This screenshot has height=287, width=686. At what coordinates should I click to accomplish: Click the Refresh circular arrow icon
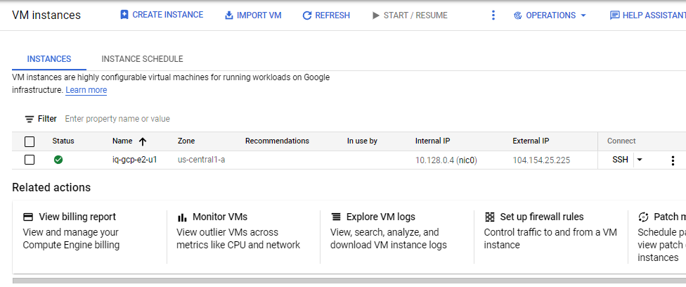(x=307, y=15)
